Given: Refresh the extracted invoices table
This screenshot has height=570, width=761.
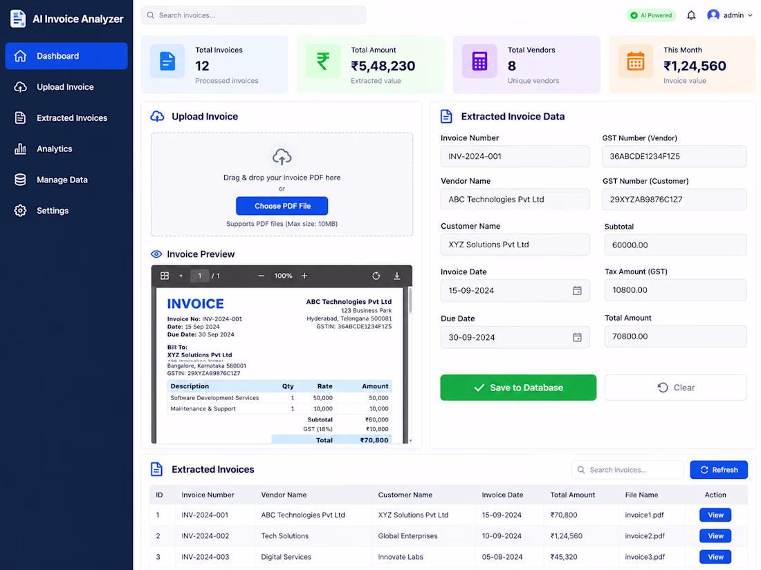Looking at the screenshot, I should tap(719, 470).
